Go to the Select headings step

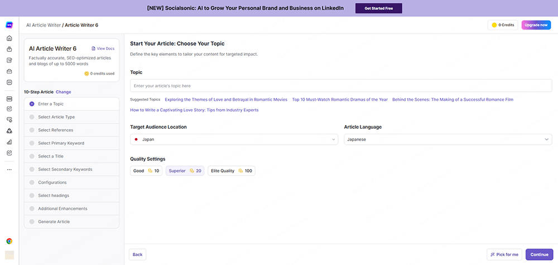[71, 195]
